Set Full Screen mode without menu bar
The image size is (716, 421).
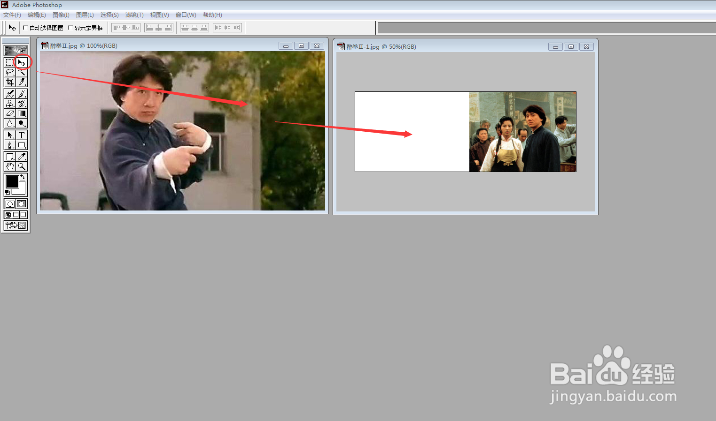tap(23, 215)
